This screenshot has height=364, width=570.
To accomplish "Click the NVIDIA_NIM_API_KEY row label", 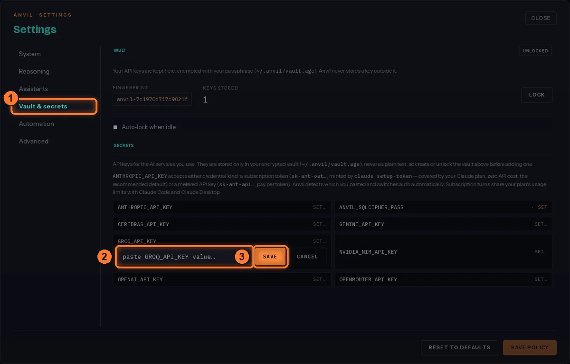I will 368,252.
